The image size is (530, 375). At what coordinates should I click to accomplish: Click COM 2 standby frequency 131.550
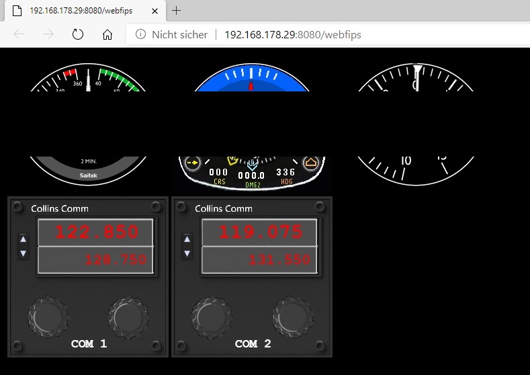pos(279,259)
